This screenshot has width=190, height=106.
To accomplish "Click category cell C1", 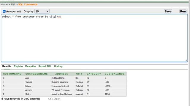I will [88, 94].
